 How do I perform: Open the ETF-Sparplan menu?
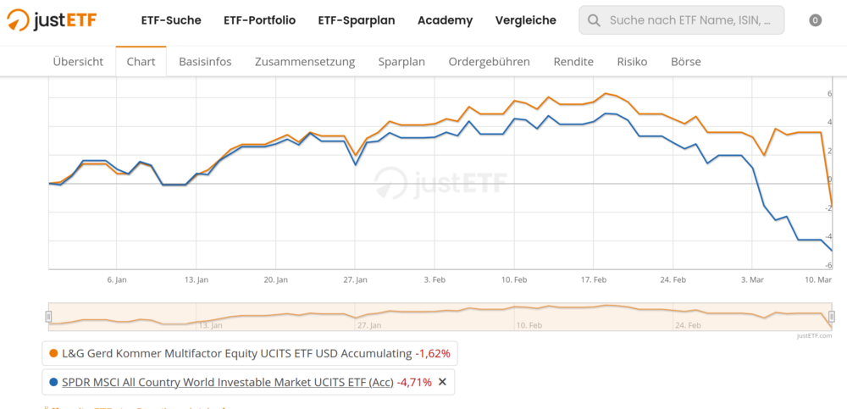pyautogui.click(x=357, y=20)
